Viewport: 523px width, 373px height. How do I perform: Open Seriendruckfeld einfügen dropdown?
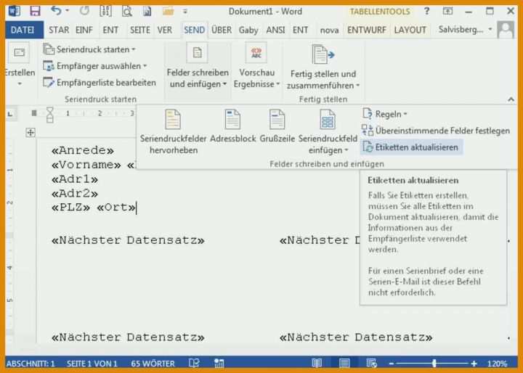[328, 132]
